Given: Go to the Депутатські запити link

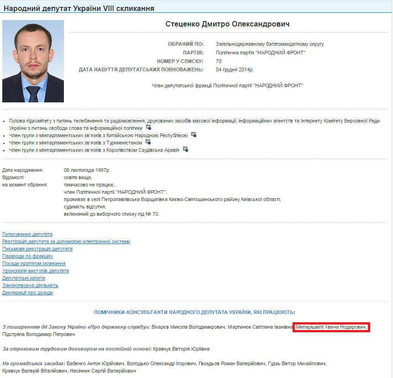Looking at the screenshot, I should pyautogui.click(x=24, y=278).
